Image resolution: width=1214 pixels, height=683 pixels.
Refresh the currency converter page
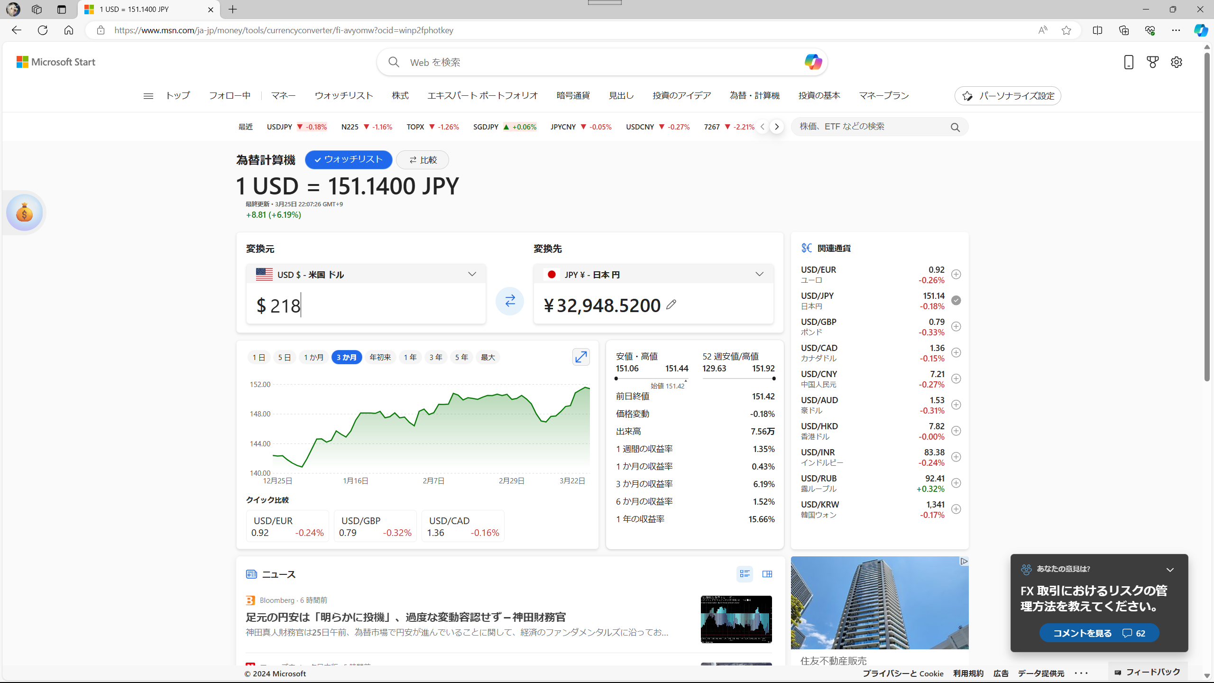tap(43, 30)
